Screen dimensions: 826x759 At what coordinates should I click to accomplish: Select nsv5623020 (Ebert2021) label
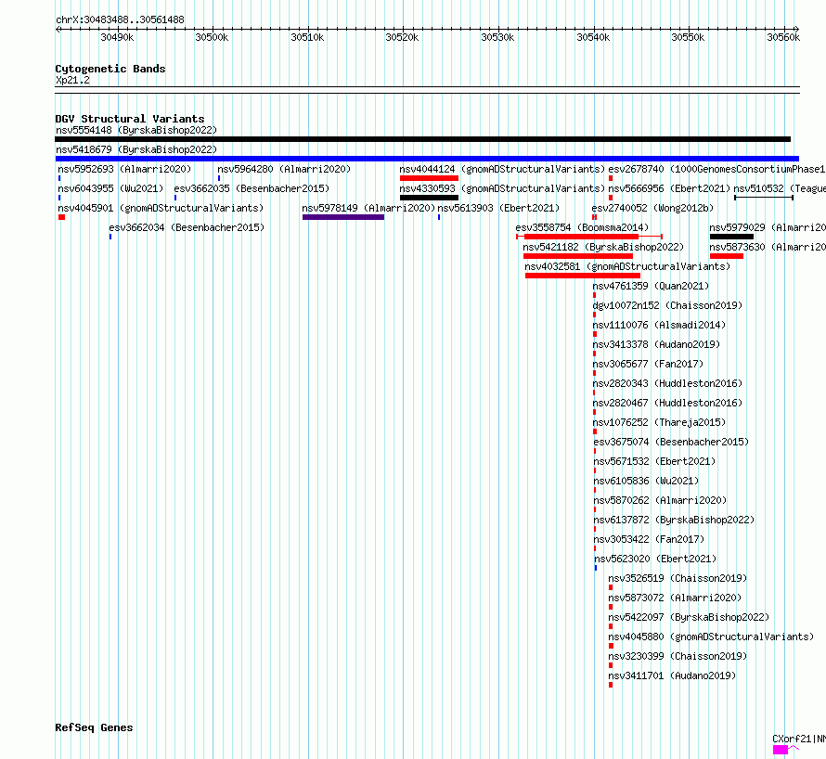pyautogui.click(x=656, y=559)
